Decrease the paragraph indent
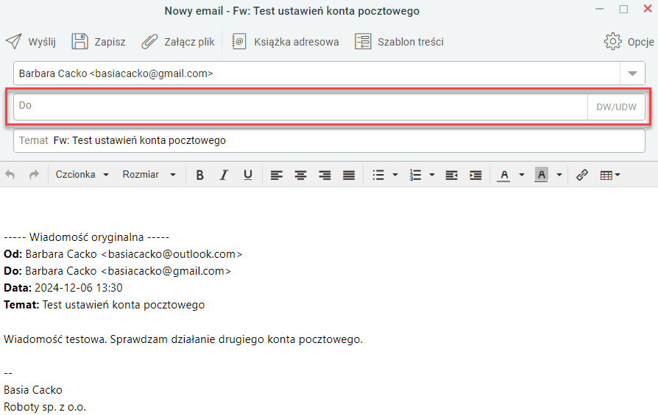The image size is (658, 415). click(x=451, y=175)
